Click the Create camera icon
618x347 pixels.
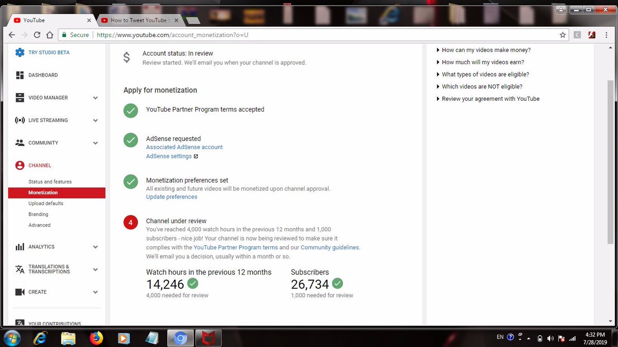tap(20, 292)
